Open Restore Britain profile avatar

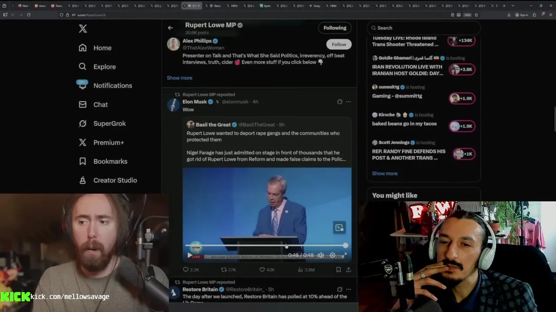173,293
